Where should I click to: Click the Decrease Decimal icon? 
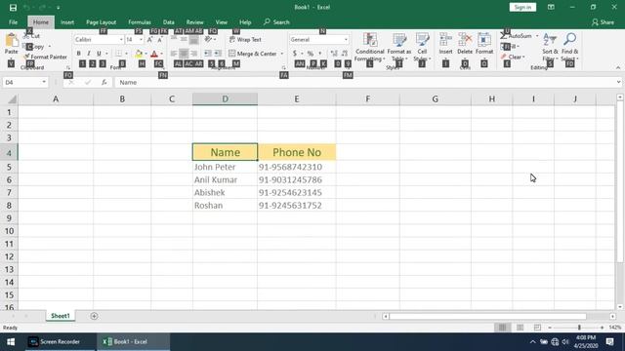click(345, 54)
